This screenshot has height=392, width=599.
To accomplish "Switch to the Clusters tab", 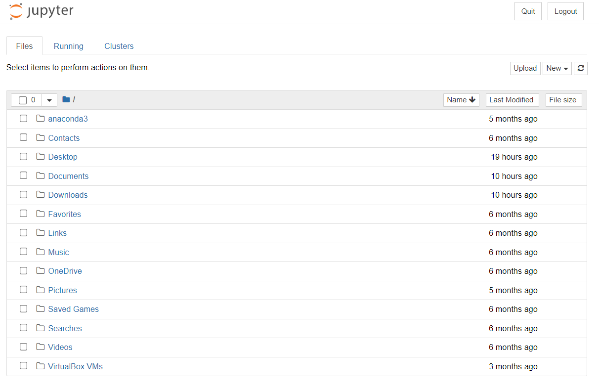I will click(x=119, y=46).
